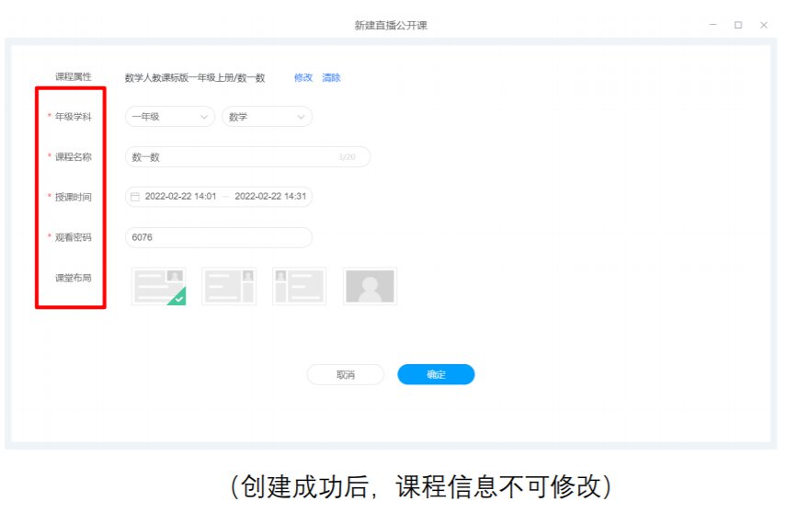The image size is (786, 513).
Task: Click the calendar icon in the 授课时间 field
Action: (135, 197)
